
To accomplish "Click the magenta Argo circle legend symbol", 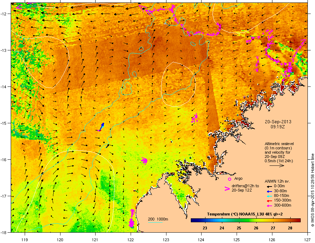I will coord(229,179).
